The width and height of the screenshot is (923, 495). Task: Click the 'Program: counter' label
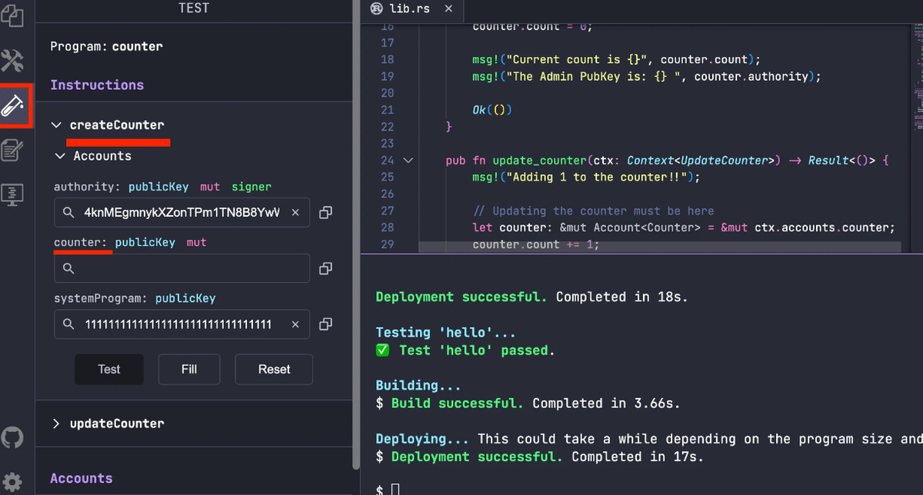(107, 46)
